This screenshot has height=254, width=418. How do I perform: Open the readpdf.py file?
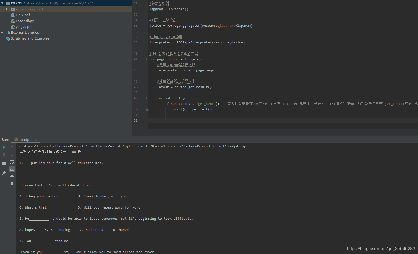pos(25,21)
